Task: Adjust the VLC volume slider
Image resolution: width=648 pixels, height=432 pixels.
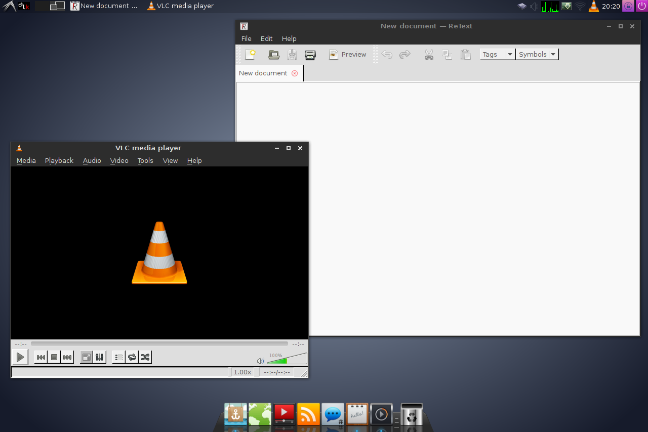Action: [x=287, y=359]
